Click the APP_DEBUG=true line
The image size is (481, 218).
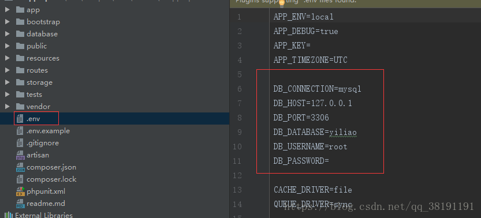pyautogui.click(x=306, y=31)
